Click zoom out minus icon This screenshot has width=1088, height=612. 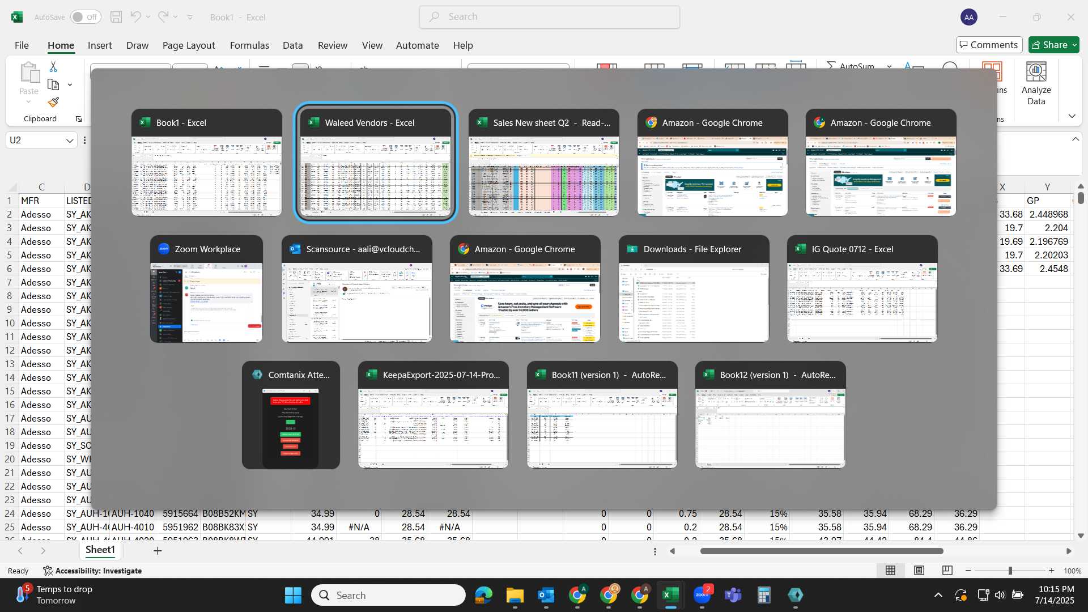[968, 571]
